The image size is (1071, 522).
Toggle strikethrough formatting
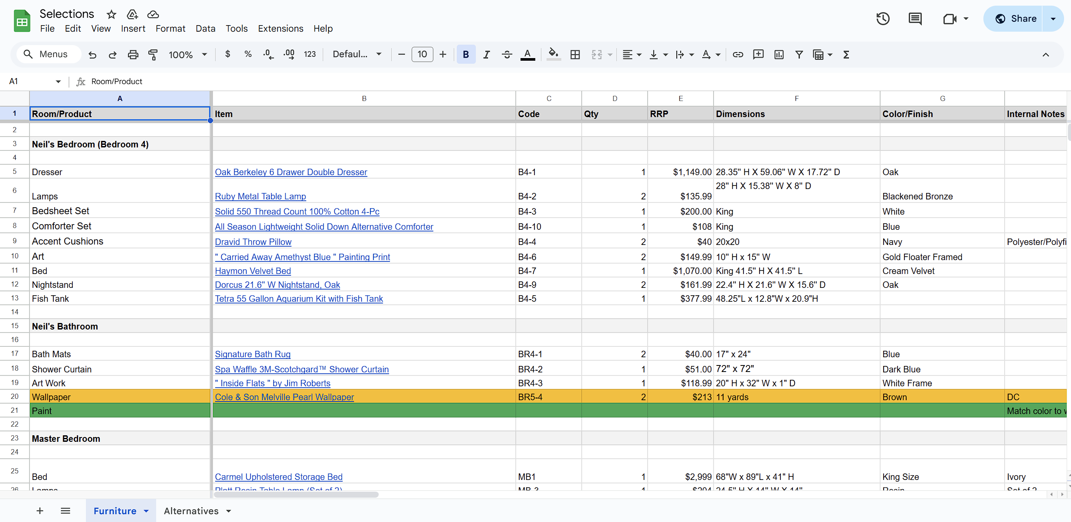507,55
